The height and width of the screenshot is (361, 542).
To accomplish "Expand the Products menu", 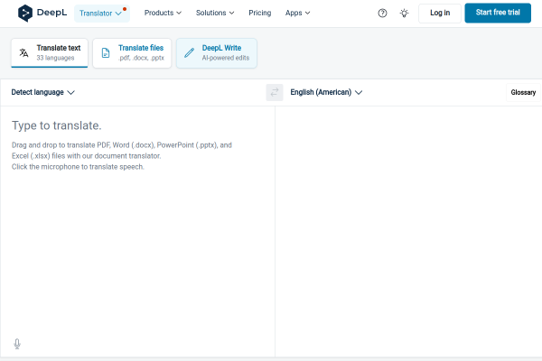I will [x=163, y=13].
